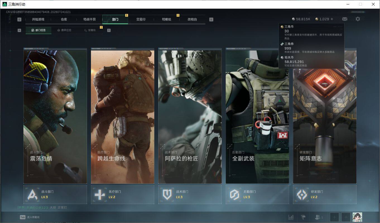Open the 特勤处 tab
380x223 pixels.
tap(167, 20)
